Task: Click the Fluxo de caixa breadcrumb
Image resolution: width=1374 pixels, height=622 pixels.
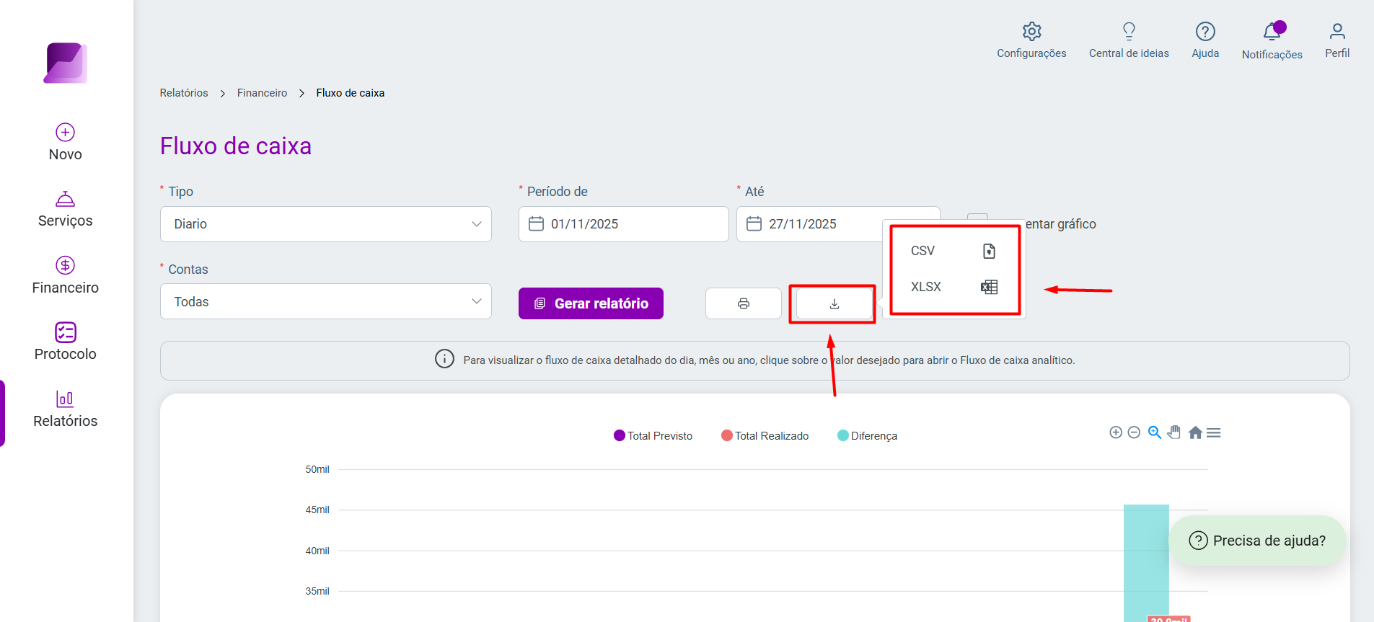Action: point(350,93)
